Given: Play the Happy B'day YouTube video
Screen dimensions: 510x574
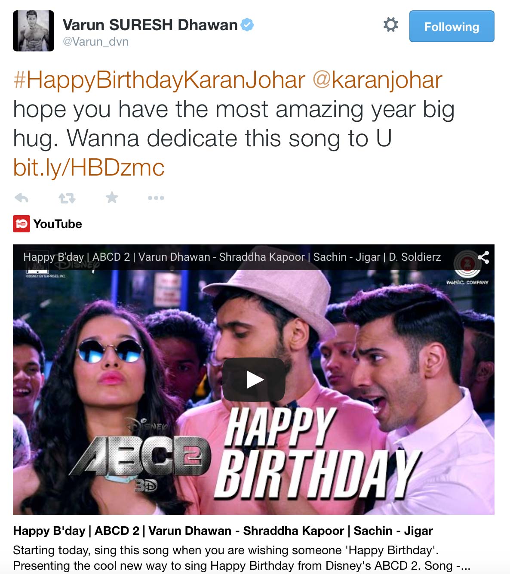Looking at the screenshot, I should click(254, 380).
